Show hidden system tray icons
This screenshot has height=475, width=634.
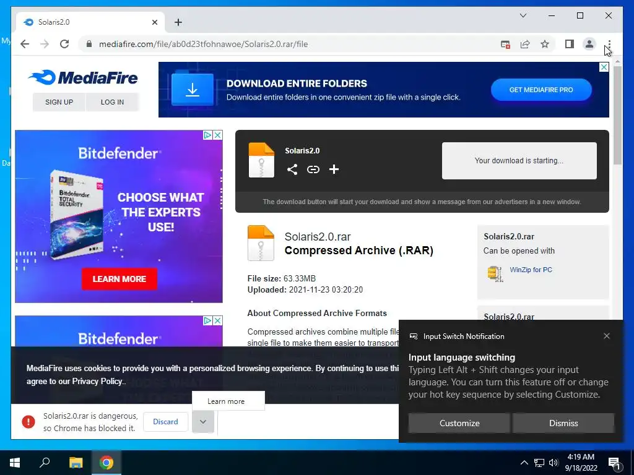(524, 463)
